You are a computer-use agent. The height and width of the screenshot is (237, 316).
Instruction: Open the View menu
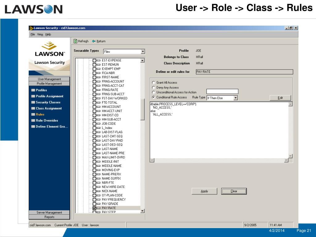(40, 35)
